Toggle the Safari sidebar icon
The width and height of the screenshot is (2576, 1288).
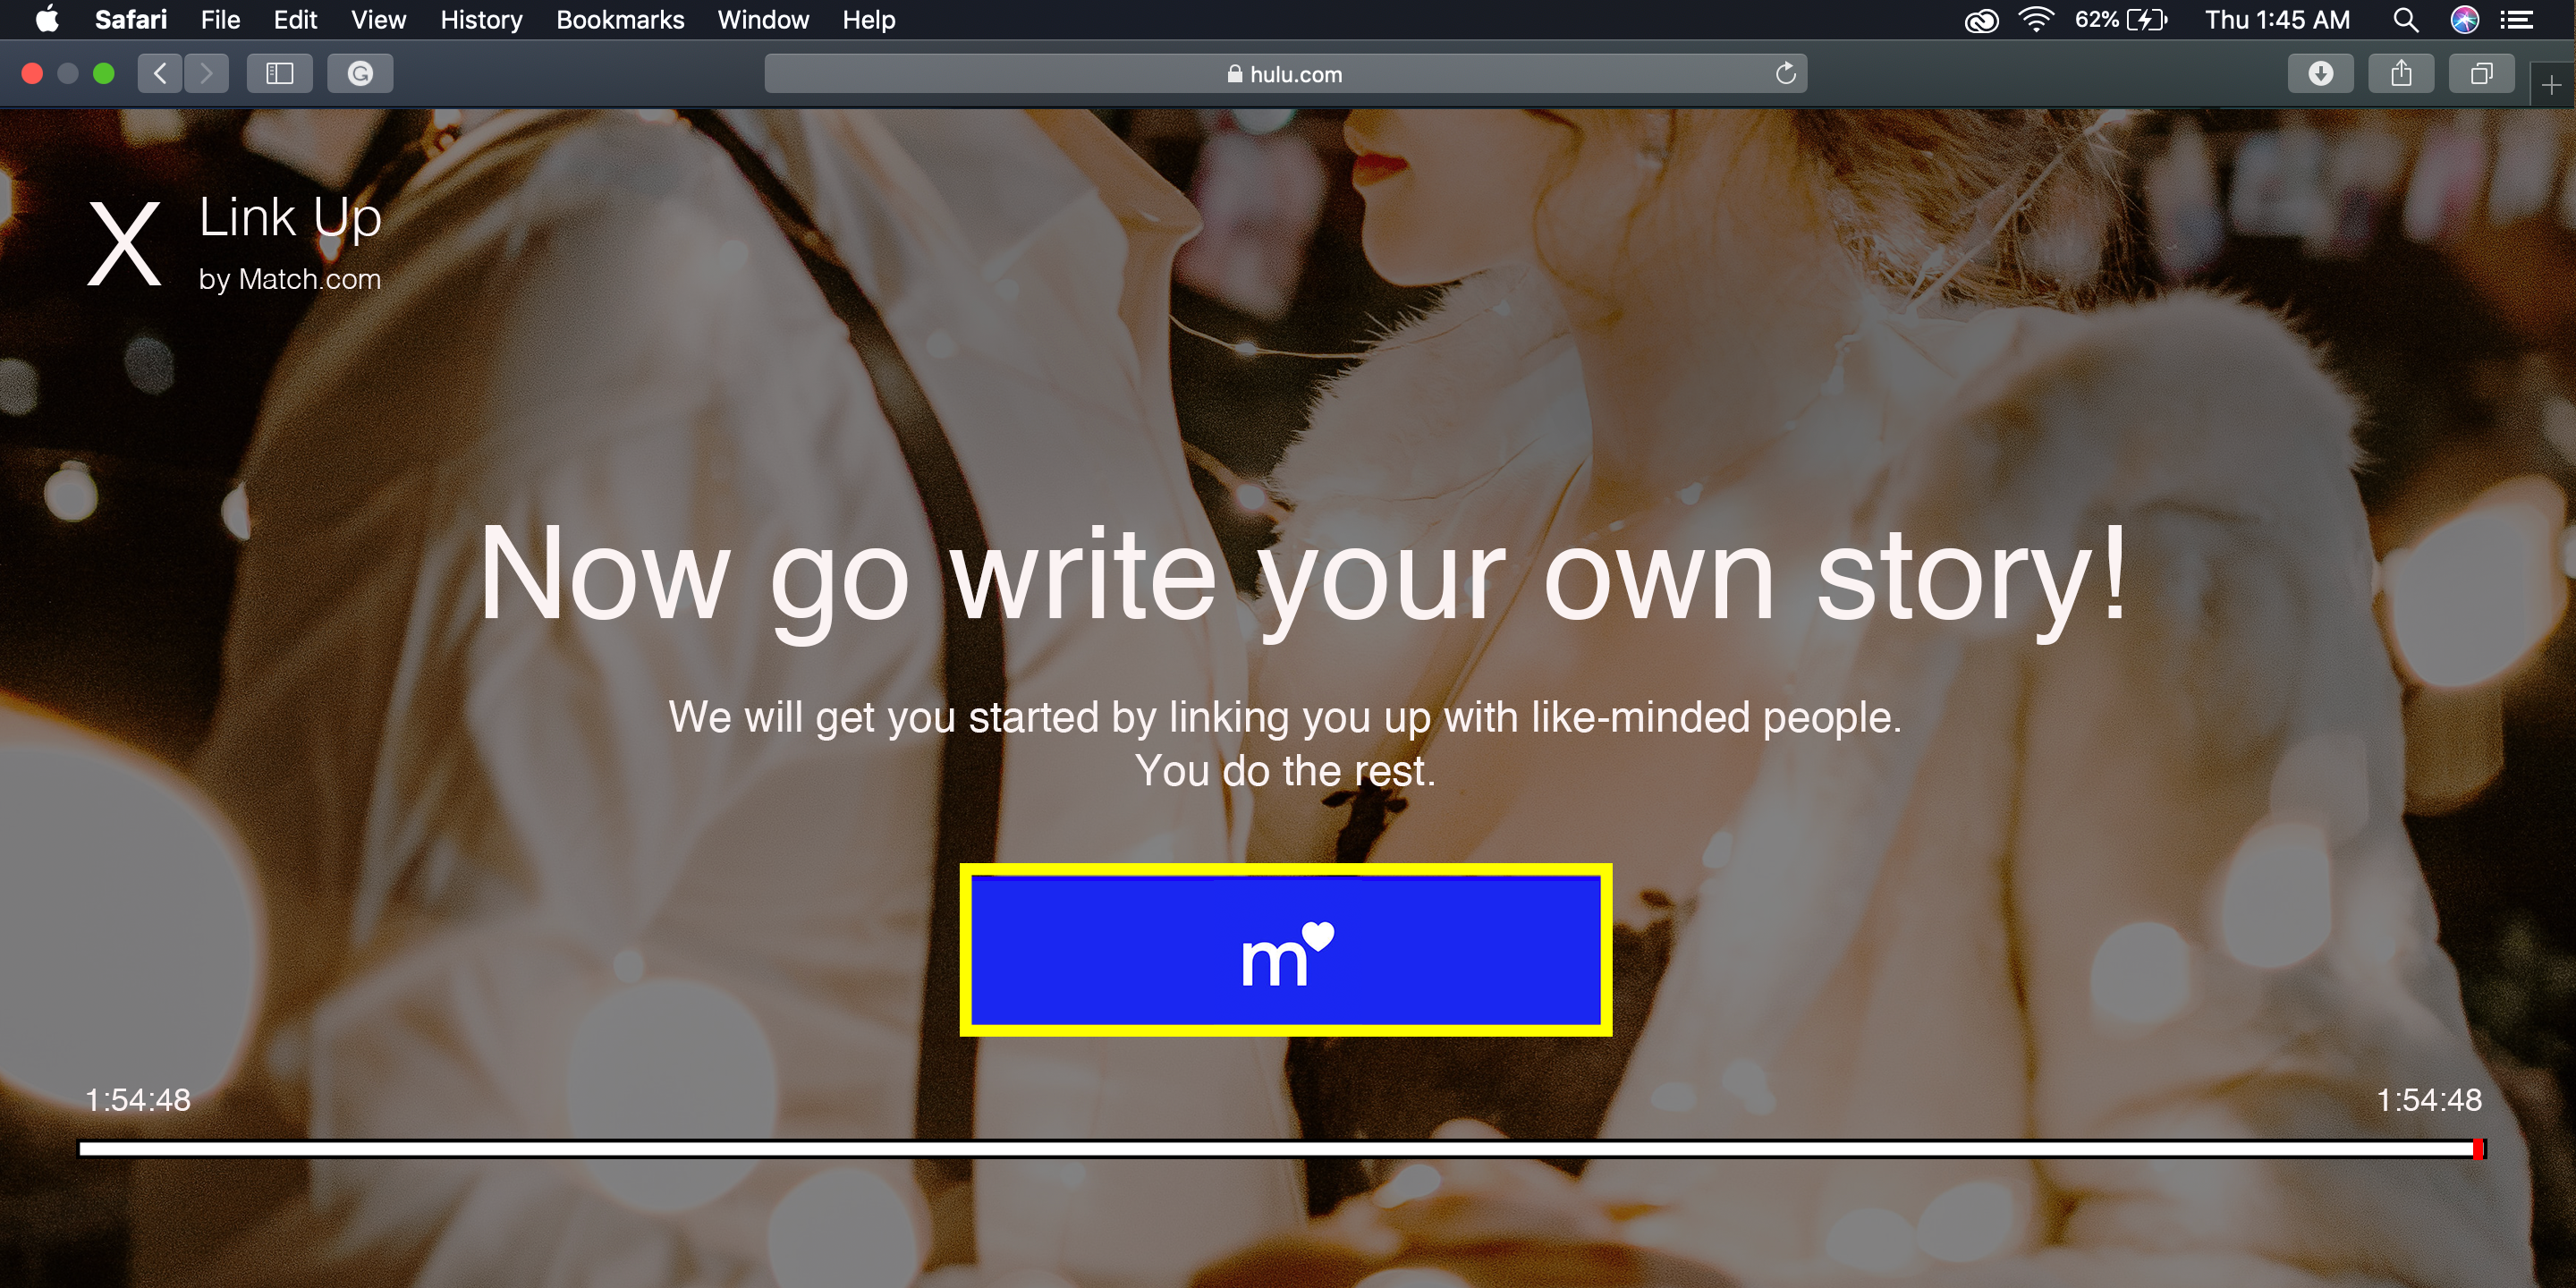click(279, 73)
